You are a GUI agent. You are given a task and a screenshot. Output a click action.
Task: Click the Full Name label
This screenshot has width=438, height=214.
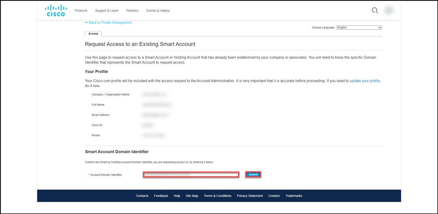click(98, 105)
